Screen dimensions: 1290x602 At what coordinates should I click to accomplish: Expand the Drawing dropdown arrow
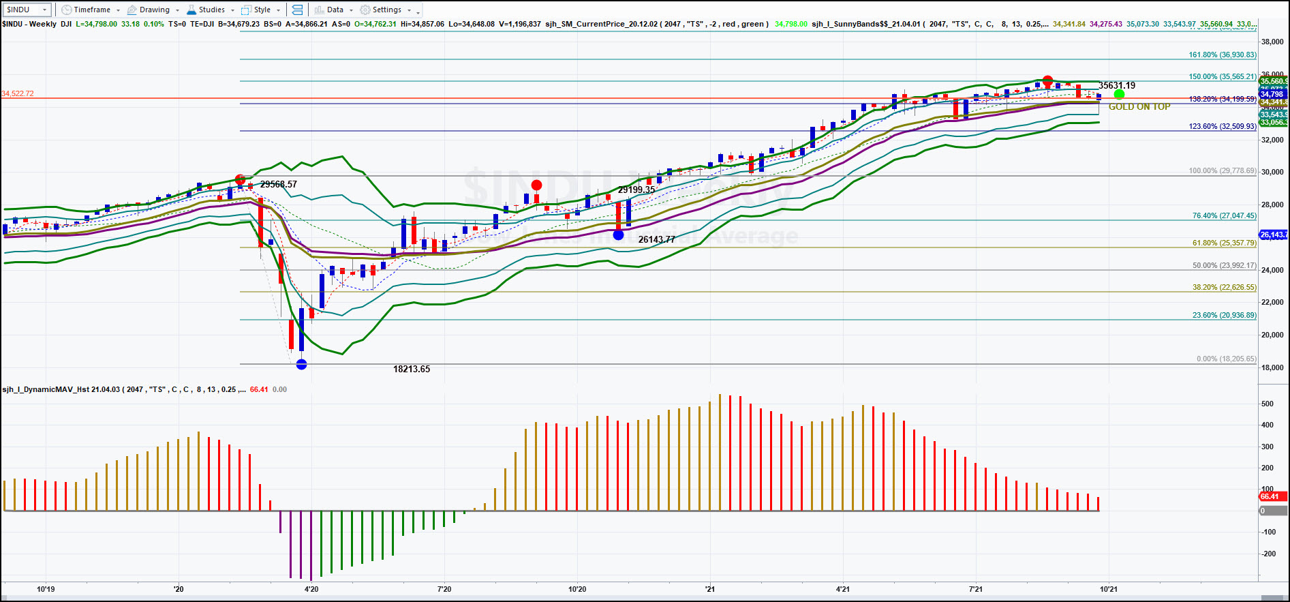(x=177, y=10)
